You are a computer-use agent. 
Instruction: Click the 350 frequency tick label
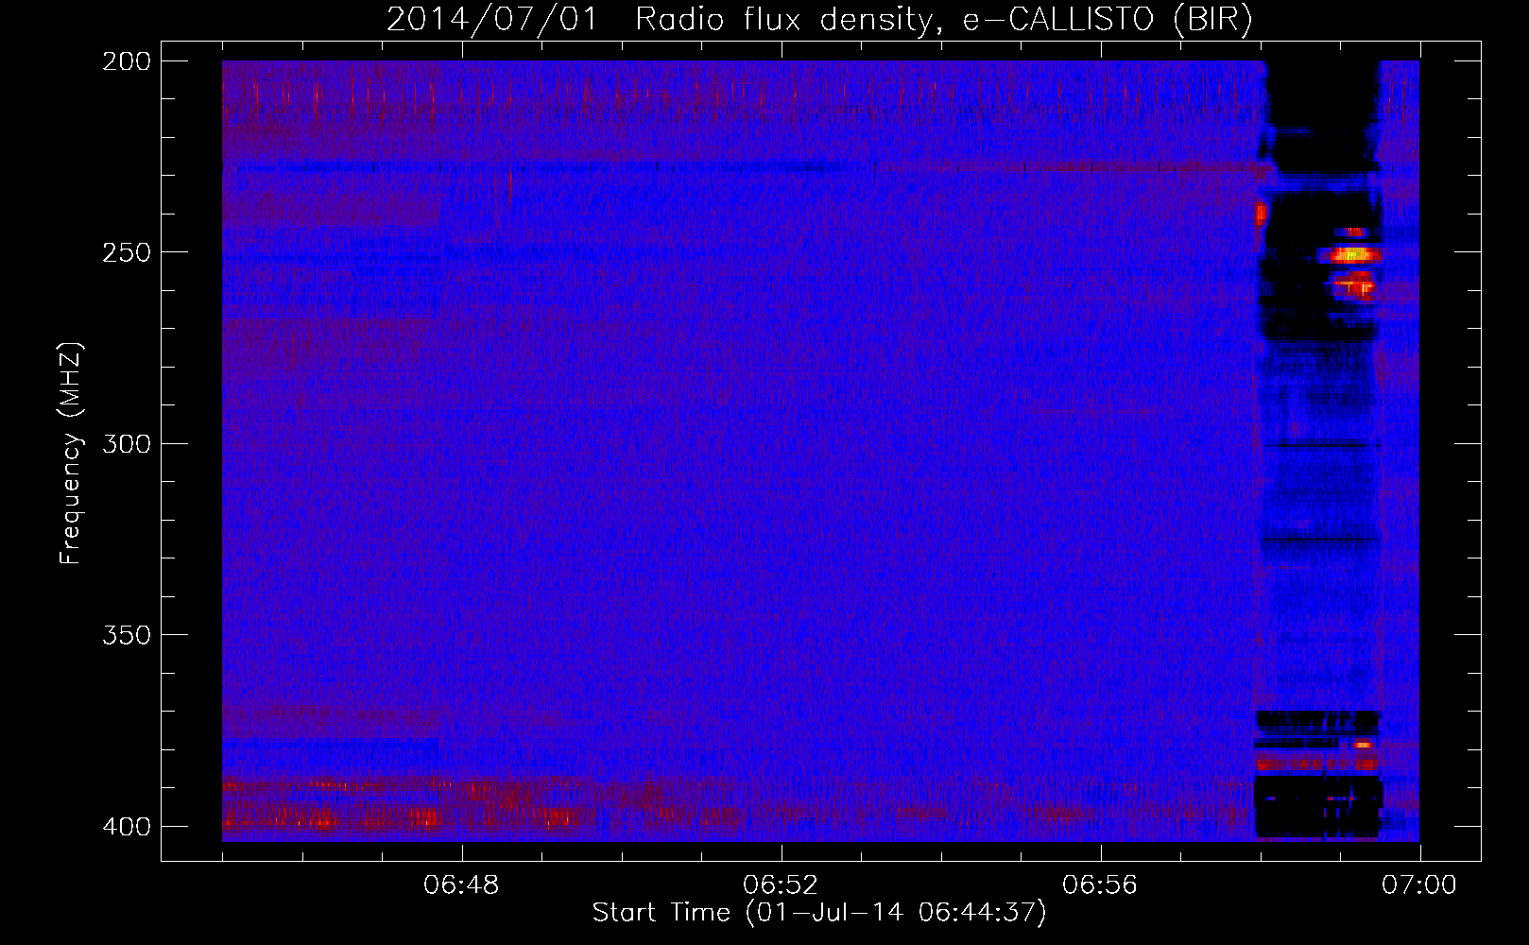point(126,634)
